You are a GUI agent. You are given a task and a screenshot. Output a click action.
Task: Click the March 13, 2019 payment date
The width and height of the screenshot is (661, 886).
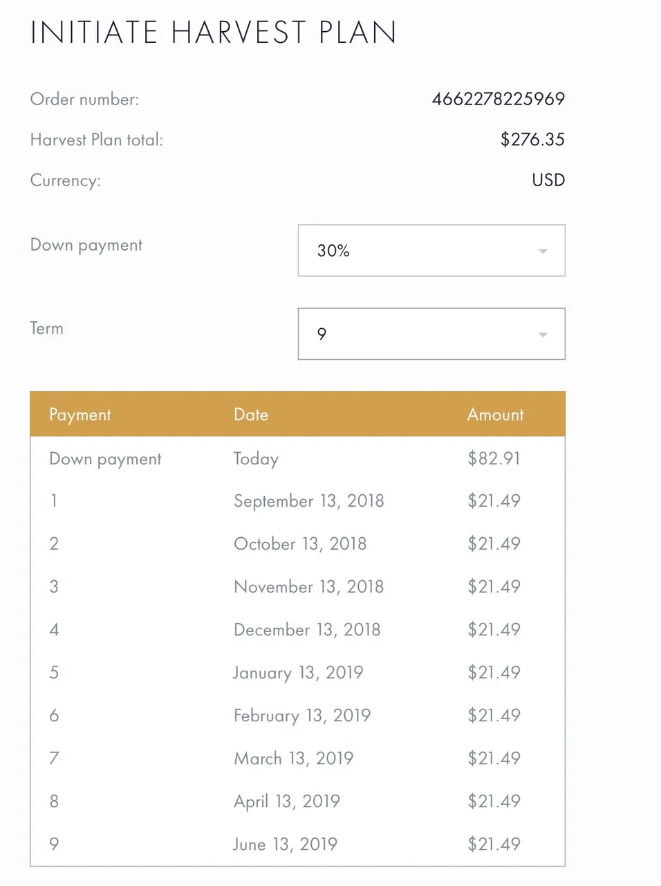pos(294,759)
